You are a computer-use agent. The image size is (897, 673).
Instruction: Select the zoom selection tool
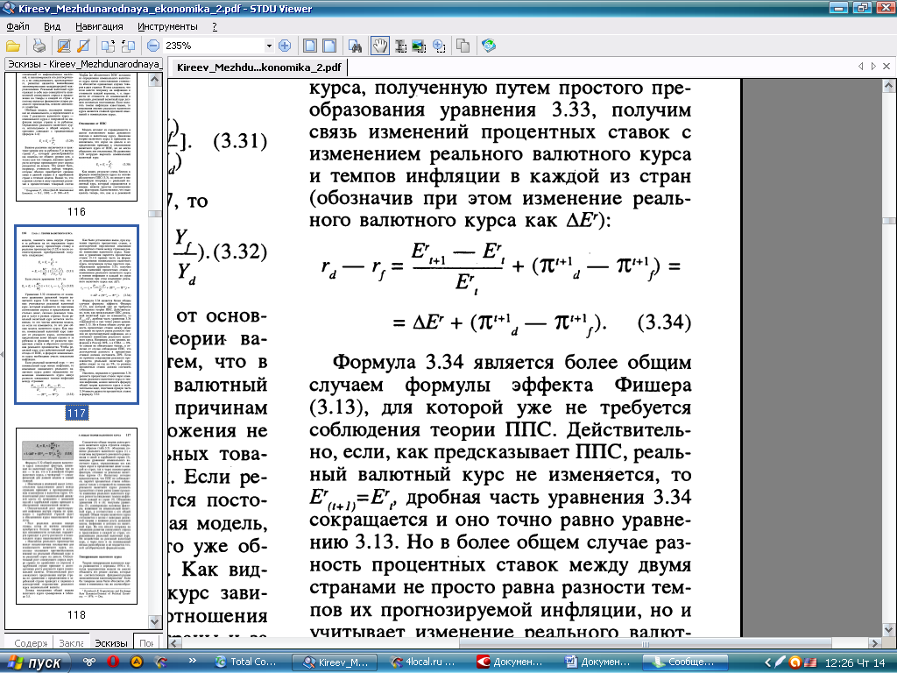pos(439,46)
